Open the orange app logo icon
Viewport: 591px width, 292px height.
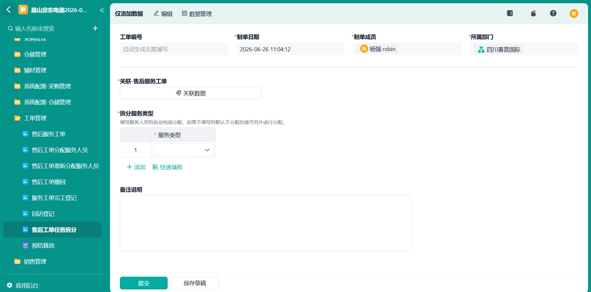(x=23, y=10)
